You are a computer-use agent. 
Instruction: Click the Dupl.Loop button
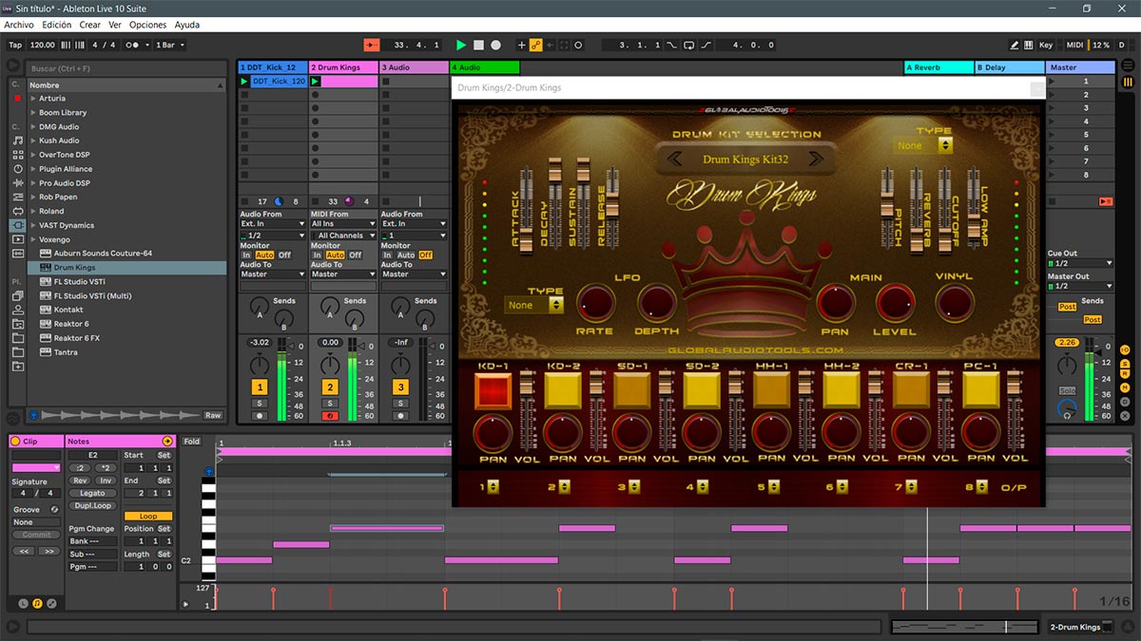(92, 505)
